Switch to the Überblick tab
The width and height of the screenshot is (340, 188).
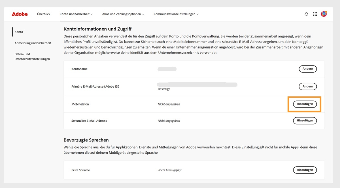coord(44,14)
